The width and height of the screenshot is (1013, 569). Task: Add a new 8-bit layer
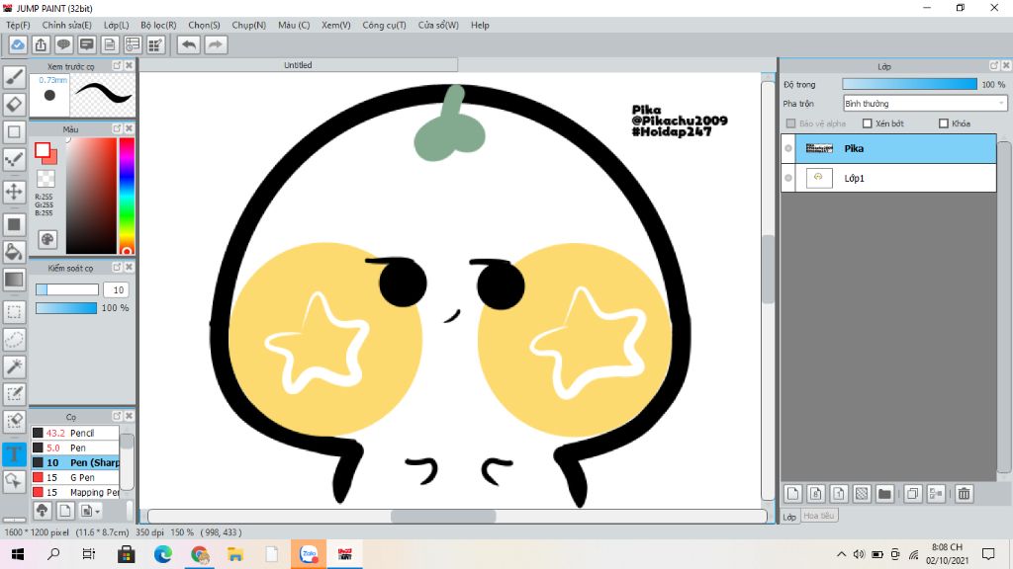(816, 494)
